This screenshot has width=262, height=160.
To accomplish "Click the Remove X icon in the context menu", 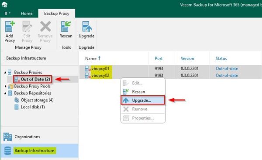I will (126, 109).
